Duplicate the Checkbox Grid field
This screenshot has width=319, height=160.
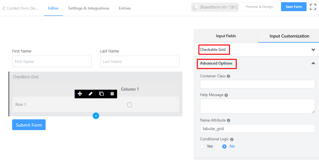101,94
